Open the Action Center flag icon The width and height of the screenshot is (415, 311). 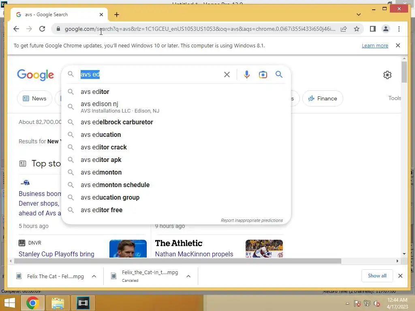357,303
